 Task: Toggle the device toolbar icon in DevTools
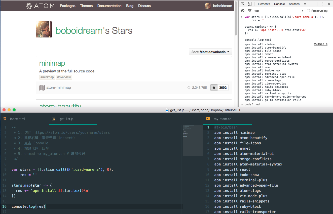coord(249,4)
